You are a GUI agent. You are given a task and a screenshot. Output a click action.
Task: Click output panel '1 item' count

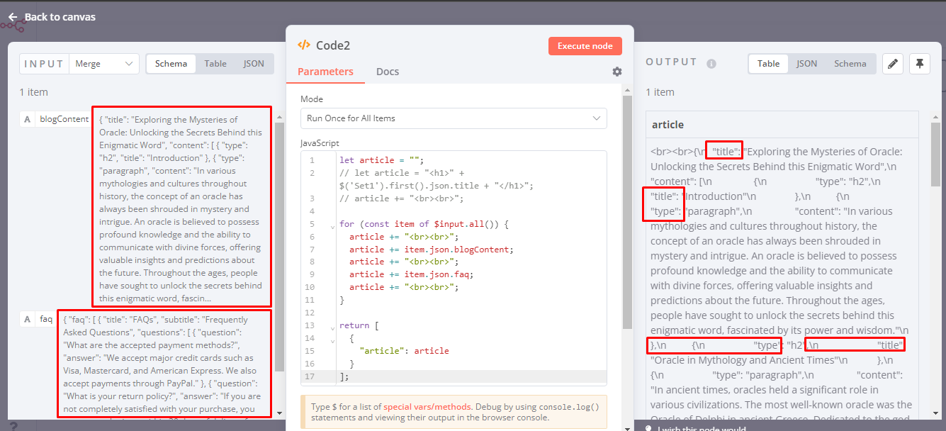tap(660, 92)
